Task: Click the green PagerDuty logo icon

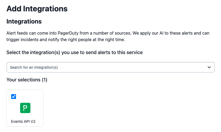Action: [25, 108]
